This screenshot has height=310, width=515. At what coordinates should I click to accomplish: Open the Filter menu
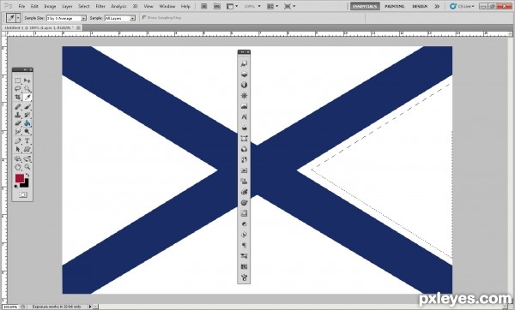pos(100,6)
